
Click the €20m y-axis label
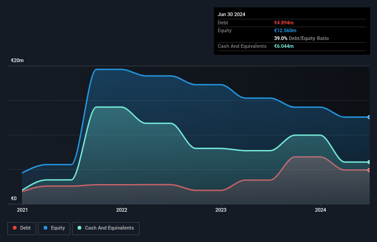coord(17,60)
